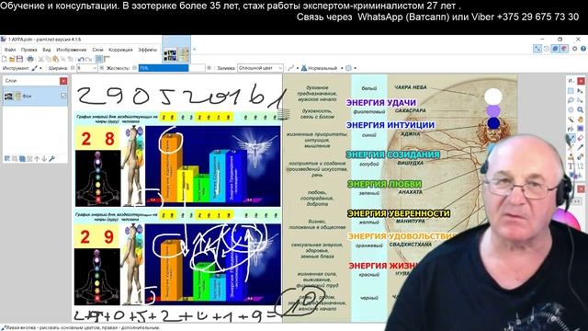Toggle the History window button
The image size is (588, 331).
tap(547, 49)
